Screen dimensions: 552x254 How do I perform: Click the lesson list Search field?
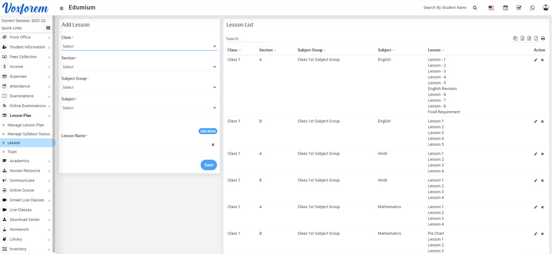(246, 39)
